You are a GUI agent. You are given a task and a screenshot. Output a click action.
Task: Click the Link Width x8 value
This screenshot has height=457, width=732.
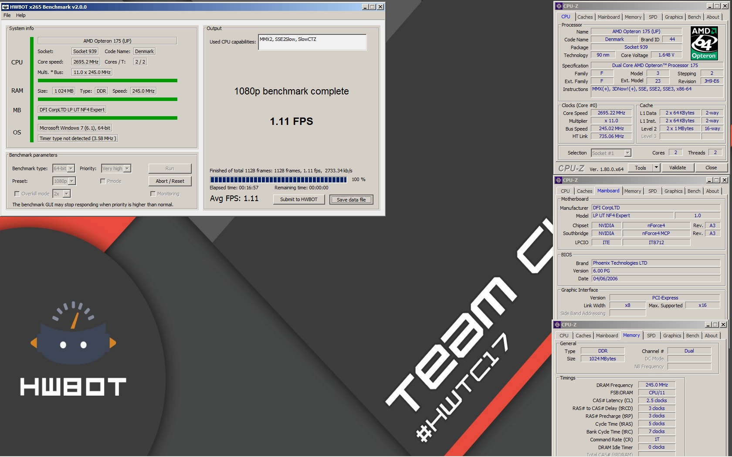(627, 305)
